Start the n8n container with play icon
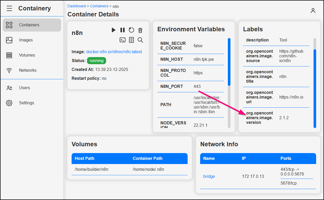Image resolution: width=324 pixels, height=200 pixels. point(113,30)
